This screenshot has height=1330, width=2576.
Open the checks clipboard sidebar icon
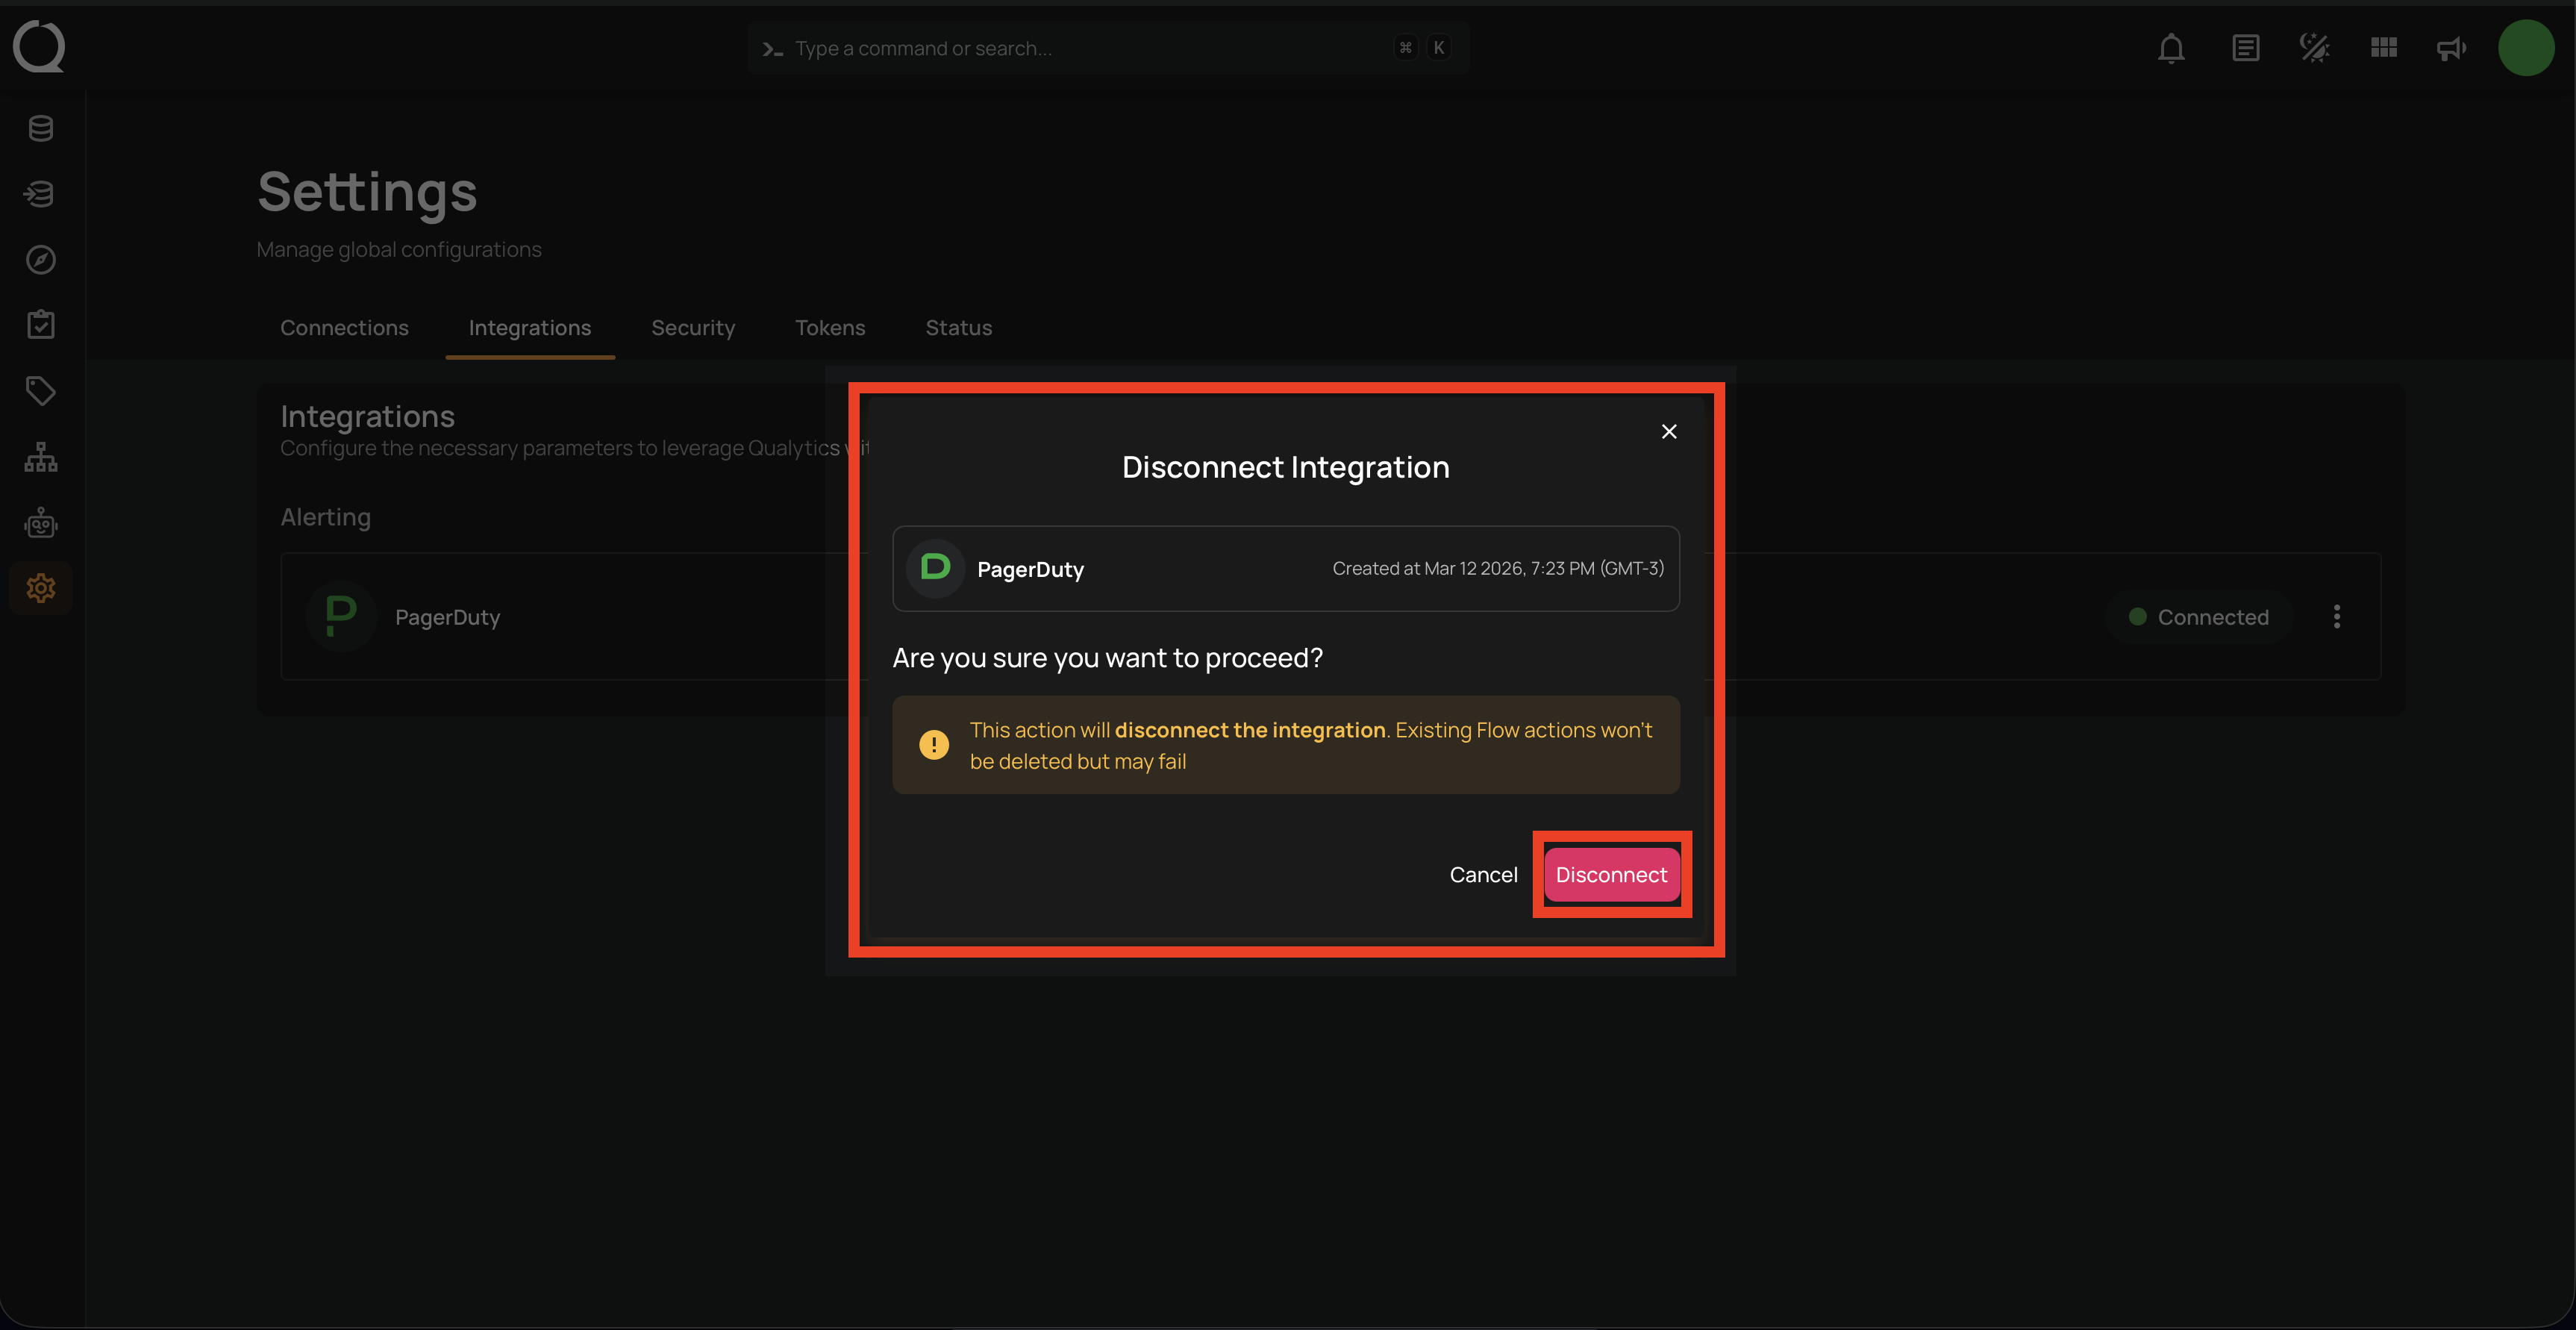pos(41,325)
